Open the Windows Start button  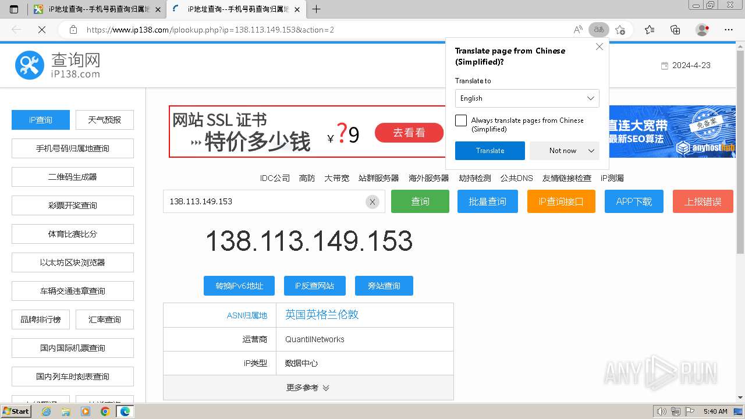[16, 411]
